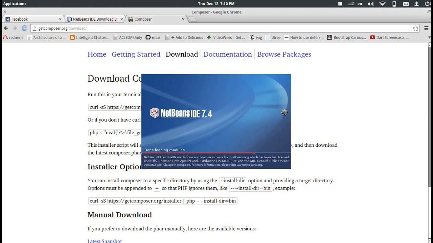The width and height of the screenshot is (433, 243).
Task: Open Browse Packages navigation link
Action: (284, 54)
